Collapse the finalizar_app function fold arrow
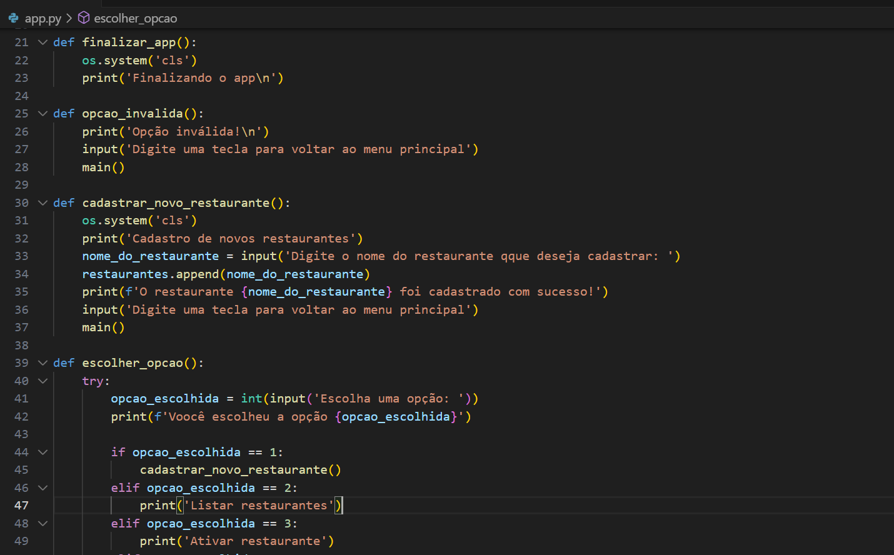 tap(43, 42)
